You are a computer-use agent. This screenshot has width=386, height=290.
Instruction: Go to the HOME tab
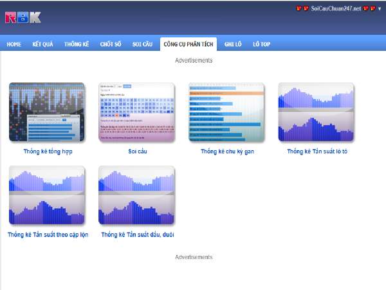[x=14, y=44]
